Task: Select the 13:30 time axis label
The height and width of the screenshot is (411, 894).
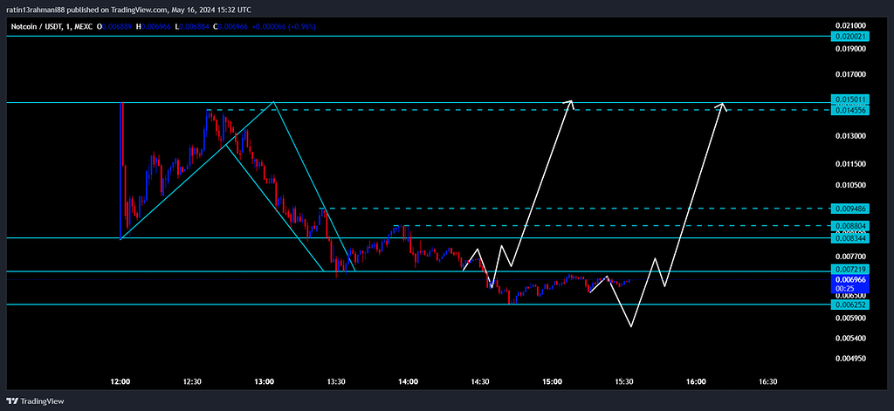Action: 336,381
